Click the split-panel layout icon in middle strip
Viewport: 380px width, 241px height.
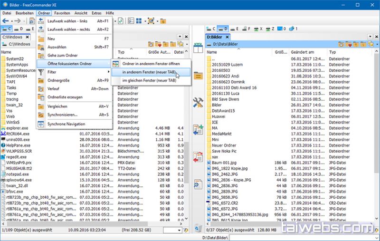click(198, 48)
